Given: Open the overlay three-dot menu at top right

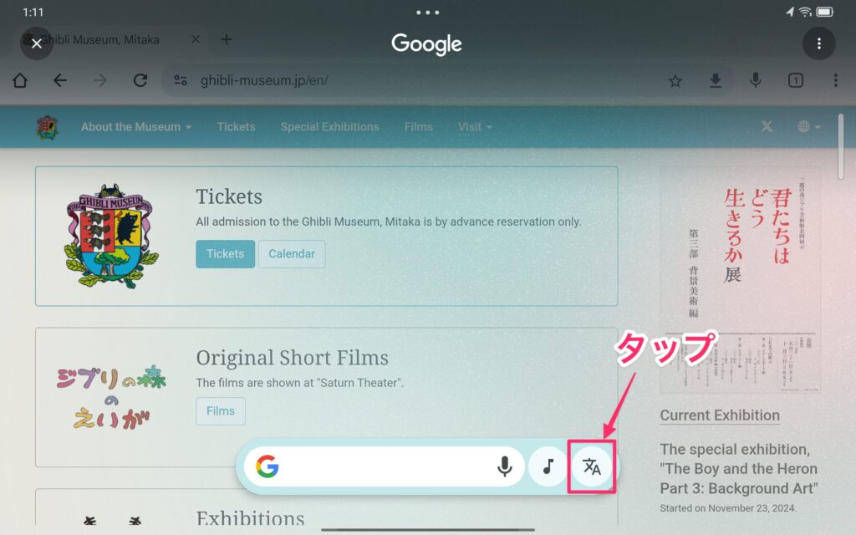Looking at the screenshot, I should pyautogui.click(x=819, y=43).
